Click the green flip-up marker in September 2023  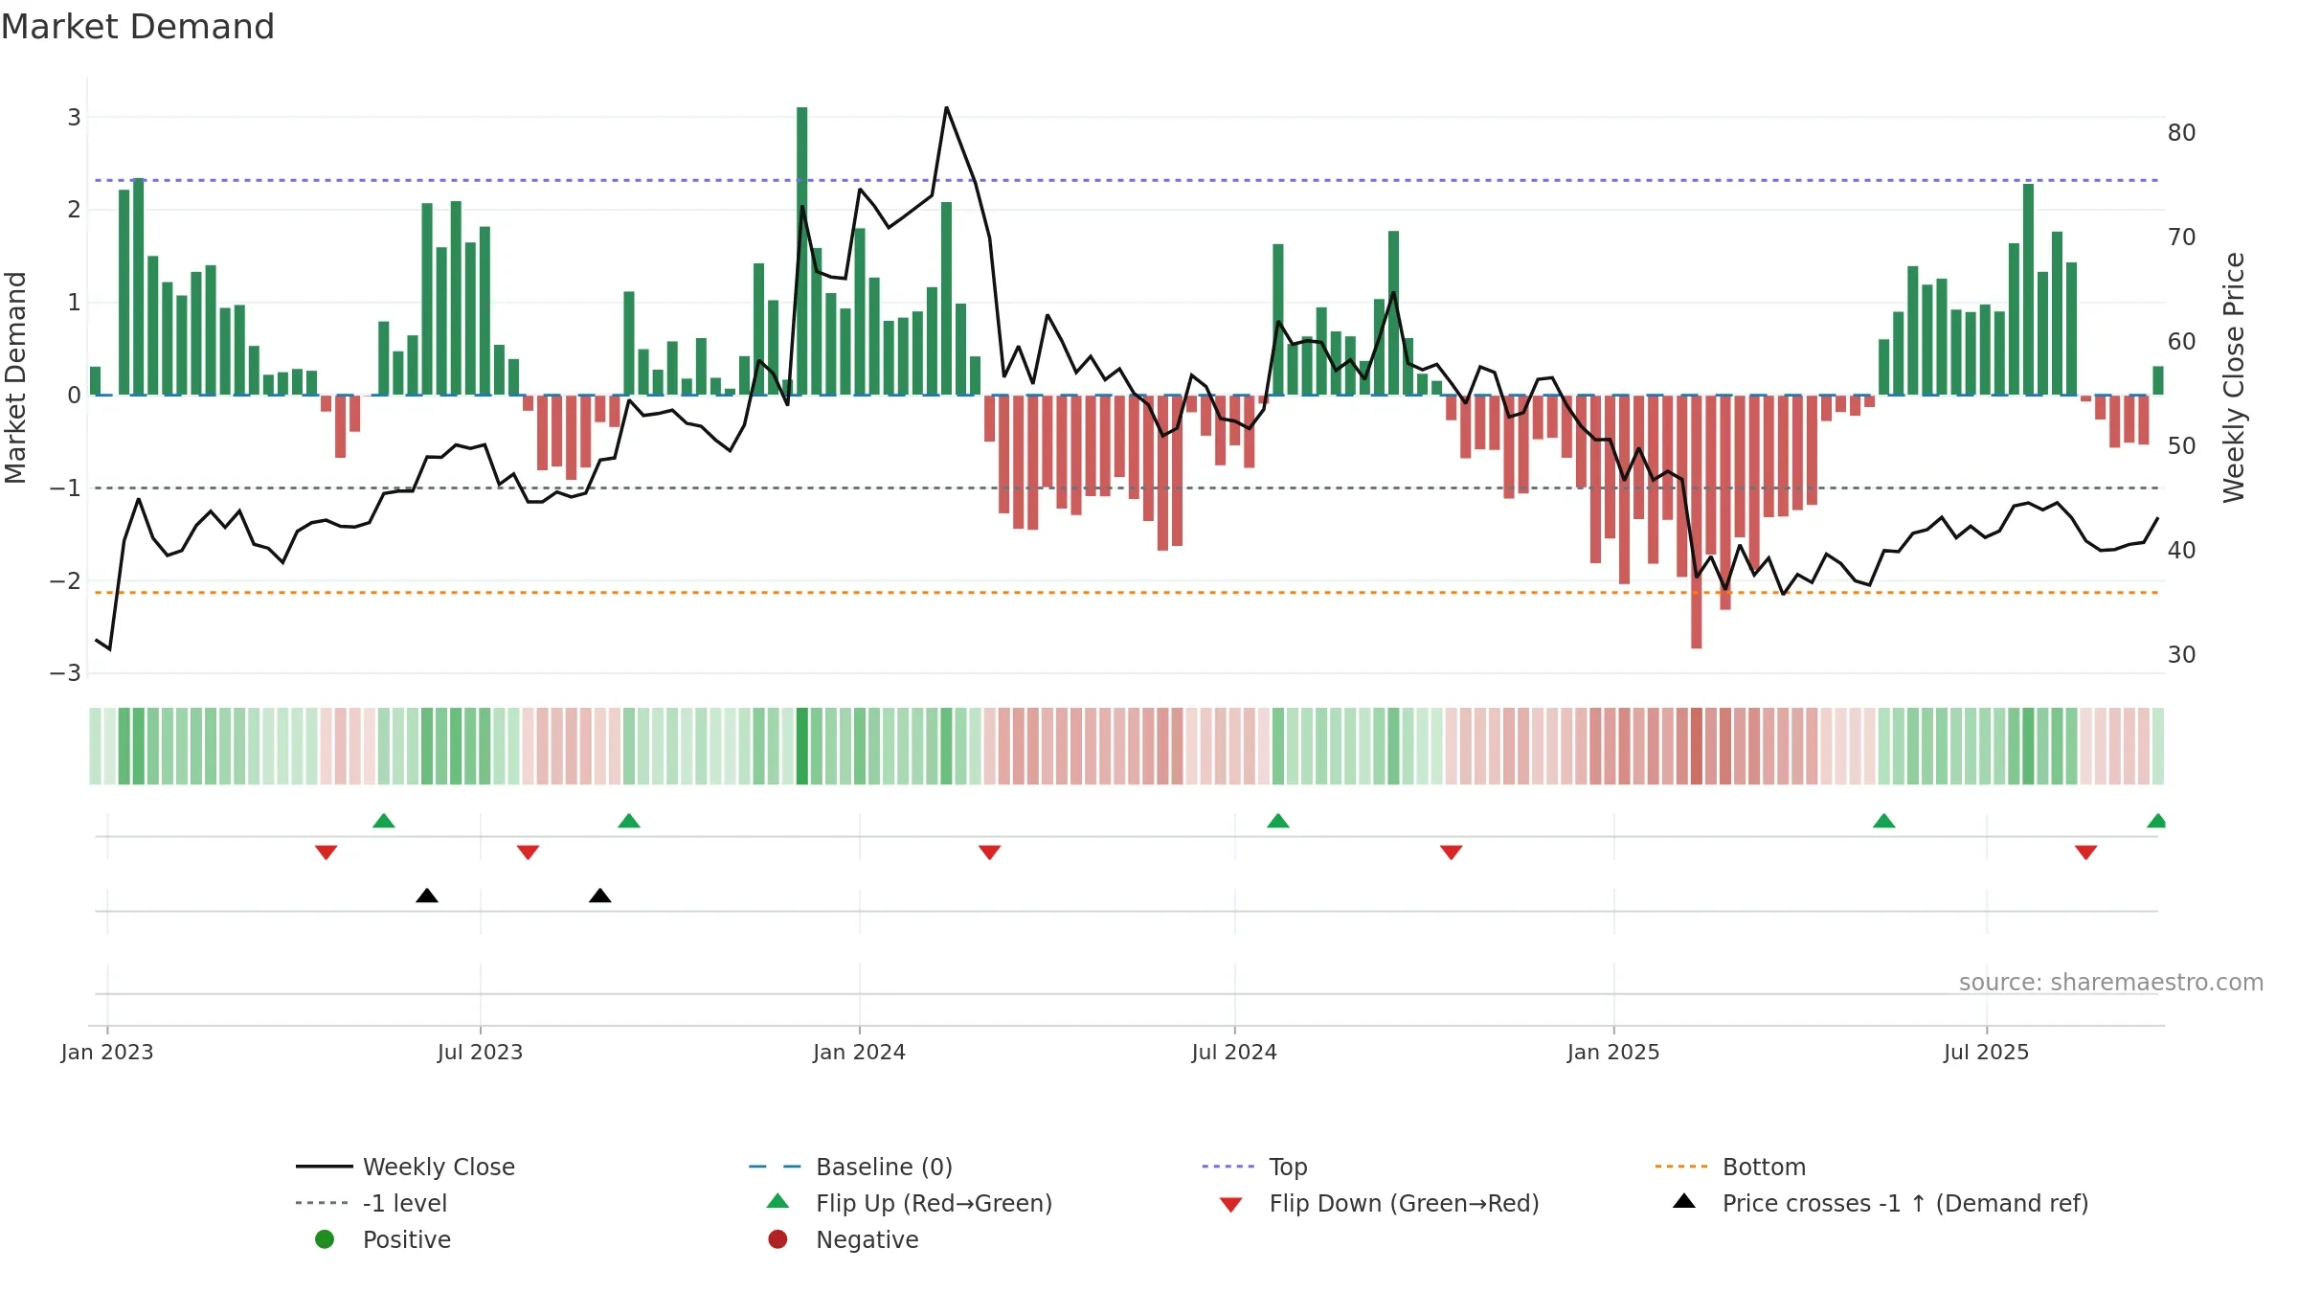[629, 821]
